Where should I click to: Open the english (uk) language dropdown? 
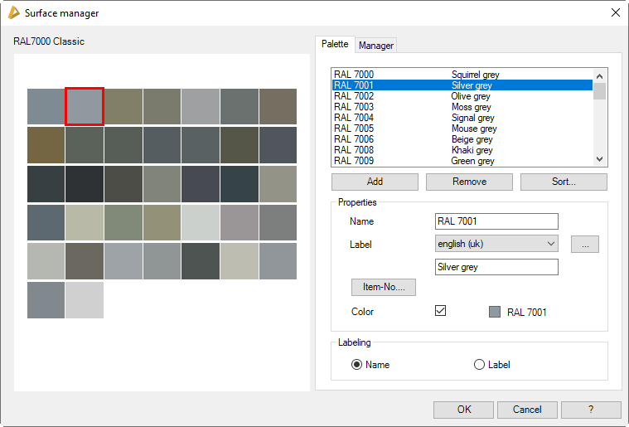point(496,244)
